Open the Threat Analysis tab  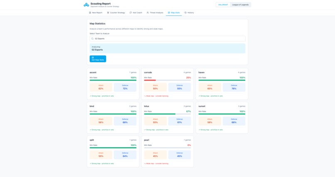pyautogui.click(x=155, y=12)
